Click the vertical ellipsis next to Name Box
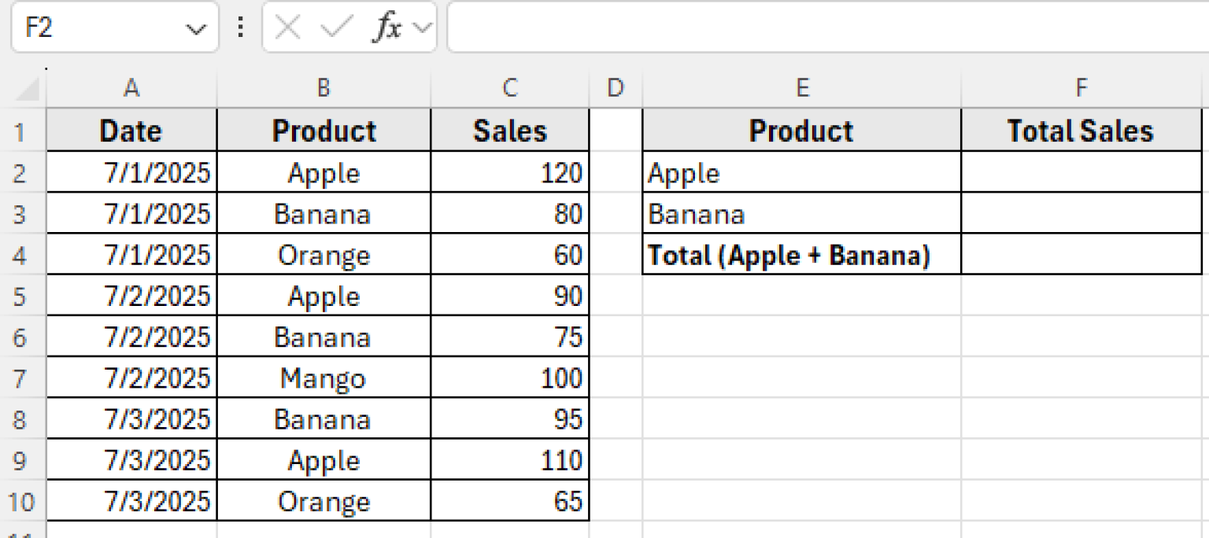The width and height of the screenshot is (1209, 538). pos(239,28)
